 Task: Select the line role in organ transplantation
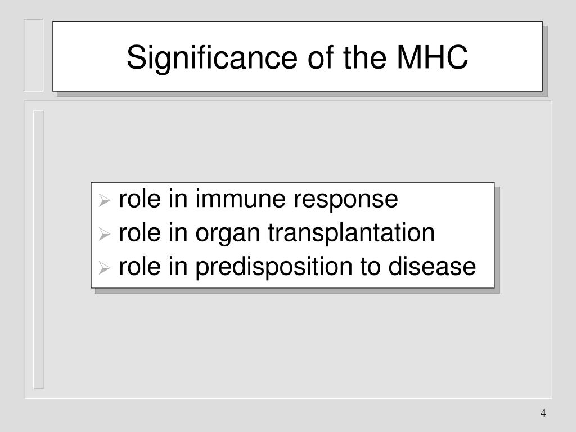[277, 233]
